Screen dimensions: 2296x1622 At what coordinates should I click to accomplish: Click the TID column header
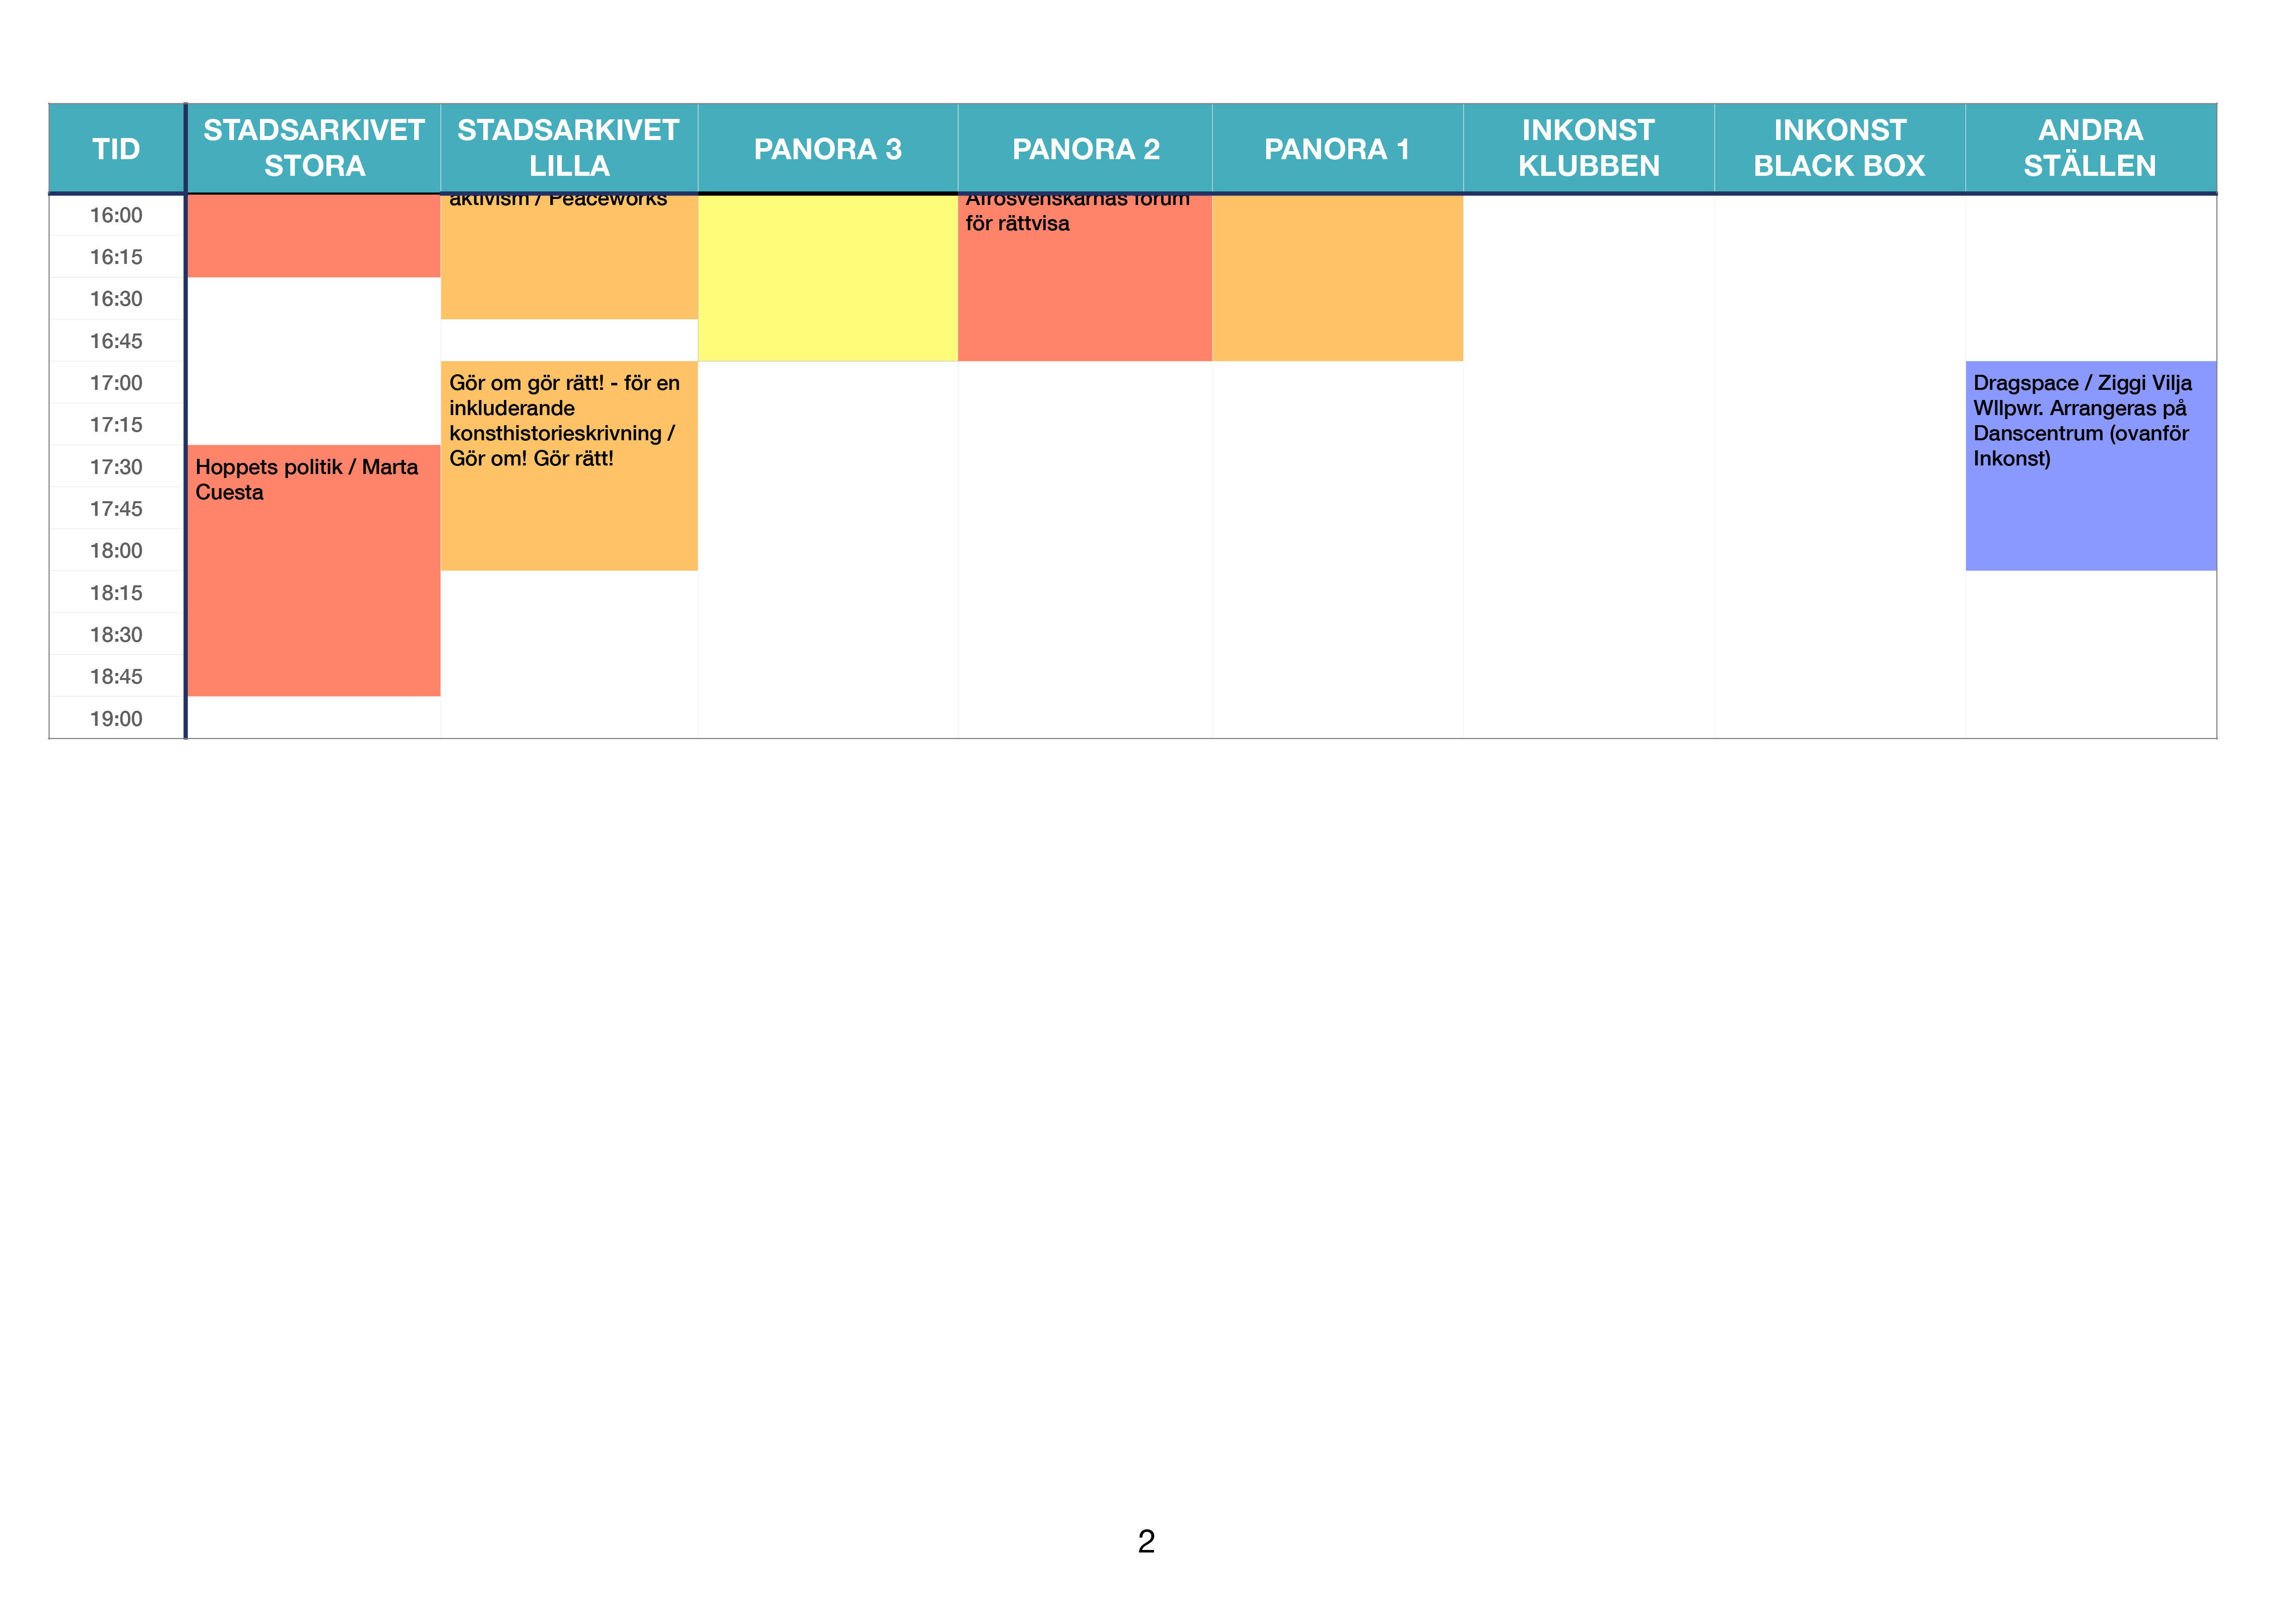coord(116,149)
